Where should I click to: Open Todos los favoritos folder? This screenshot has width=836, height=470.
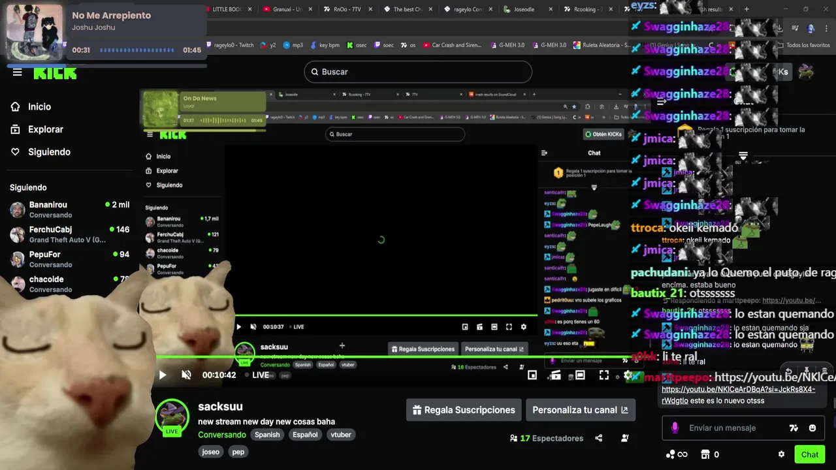tap(804, 45)
